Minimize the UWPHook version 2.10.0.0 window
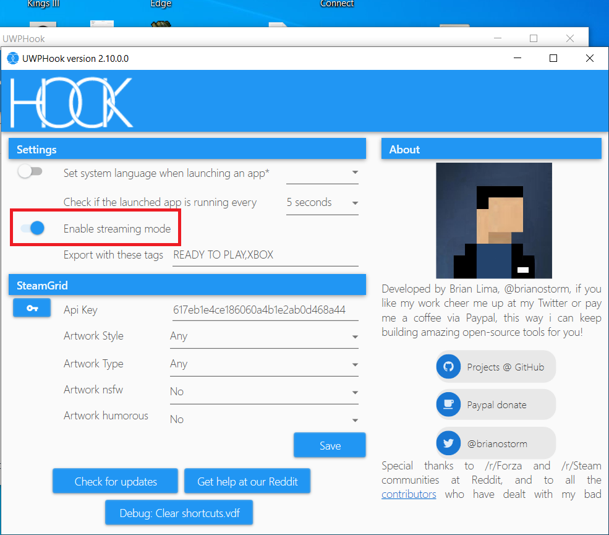 coord(517,58)
